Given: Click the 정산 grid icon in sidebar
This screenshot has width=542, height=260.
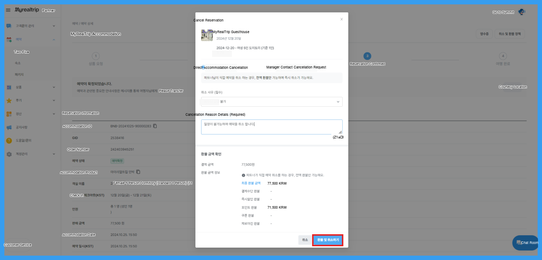Looking at the screenshot, I should pyautogui.click(x=9, y=114).
